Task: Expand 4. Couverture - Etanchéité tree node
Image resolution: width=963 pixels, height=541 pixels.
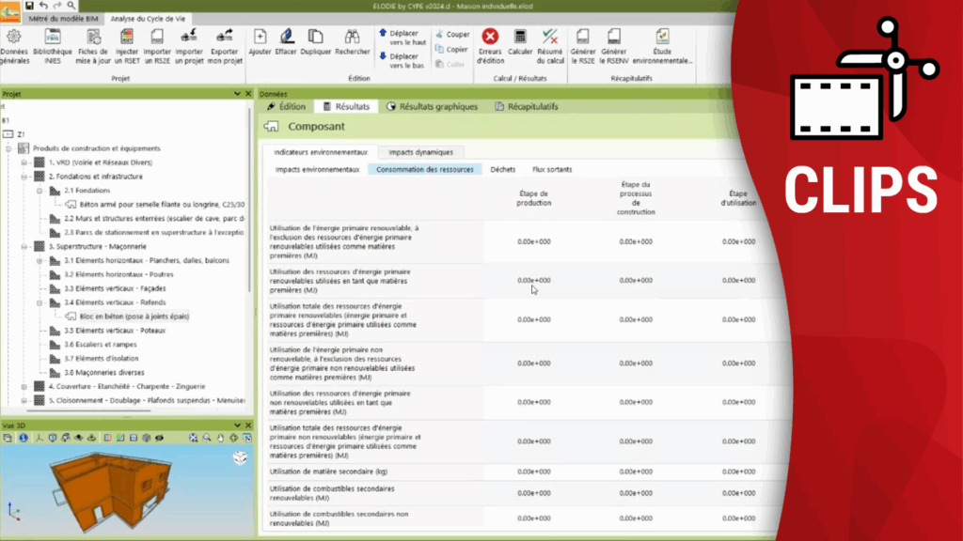Action: (x=24, y=386)
